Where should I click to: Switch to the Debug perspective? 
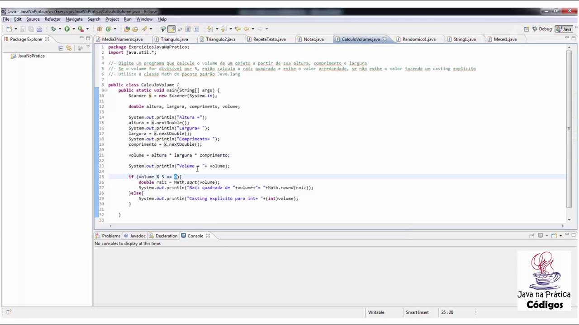(x=542, y=29)
